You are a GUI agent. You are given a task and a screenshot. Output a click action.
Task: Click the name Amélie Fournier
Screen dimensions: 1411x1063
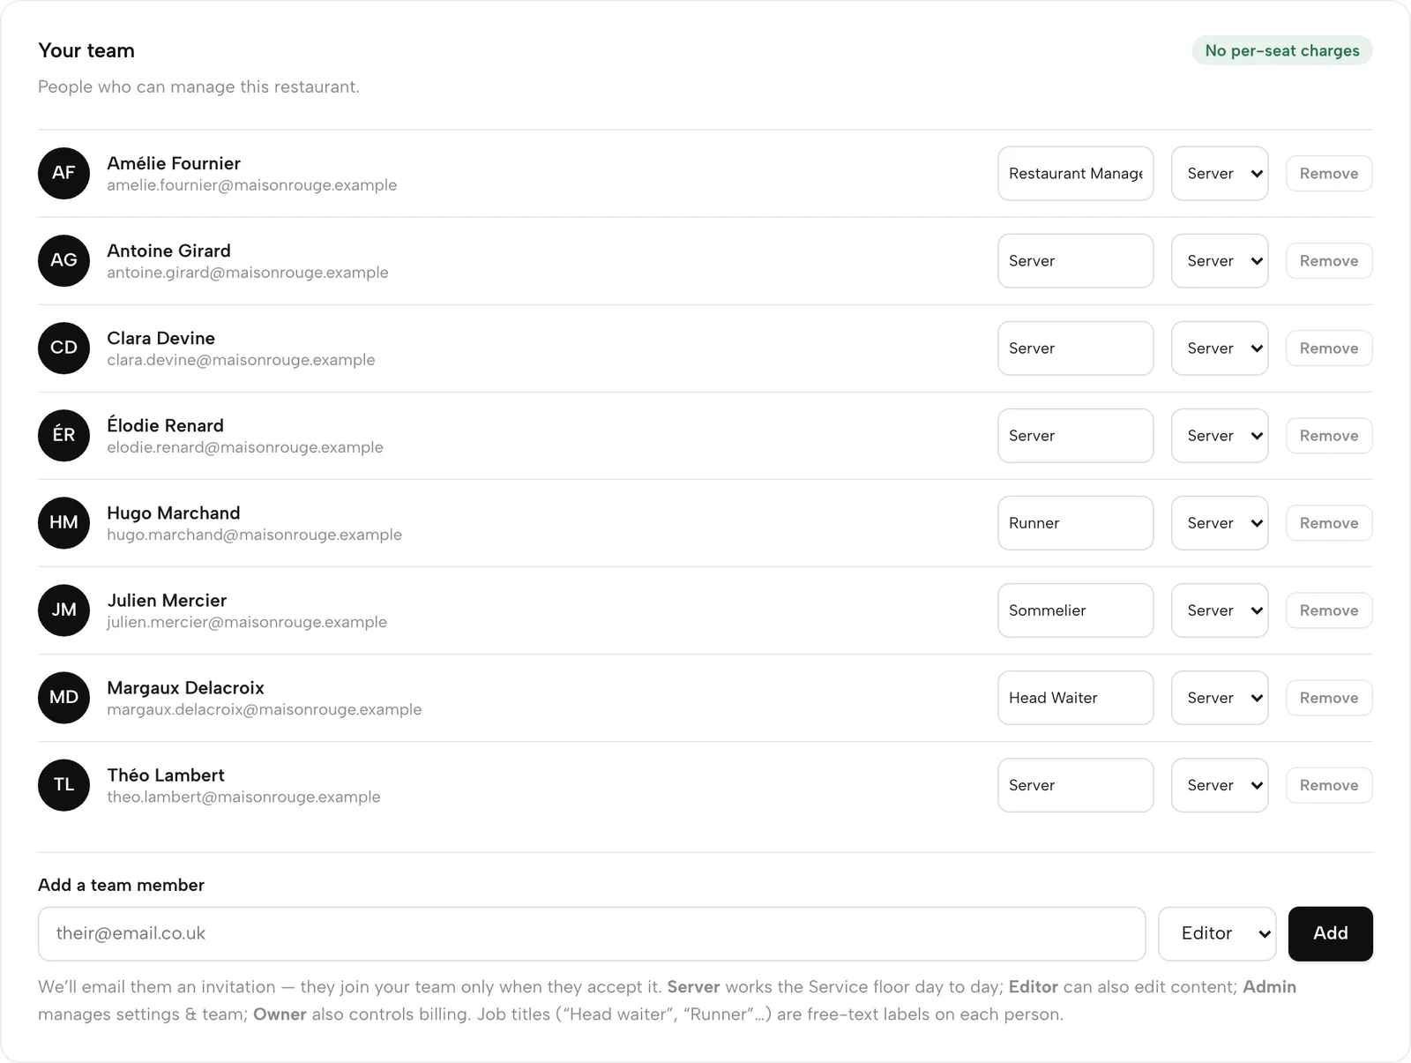coord(174,163)
